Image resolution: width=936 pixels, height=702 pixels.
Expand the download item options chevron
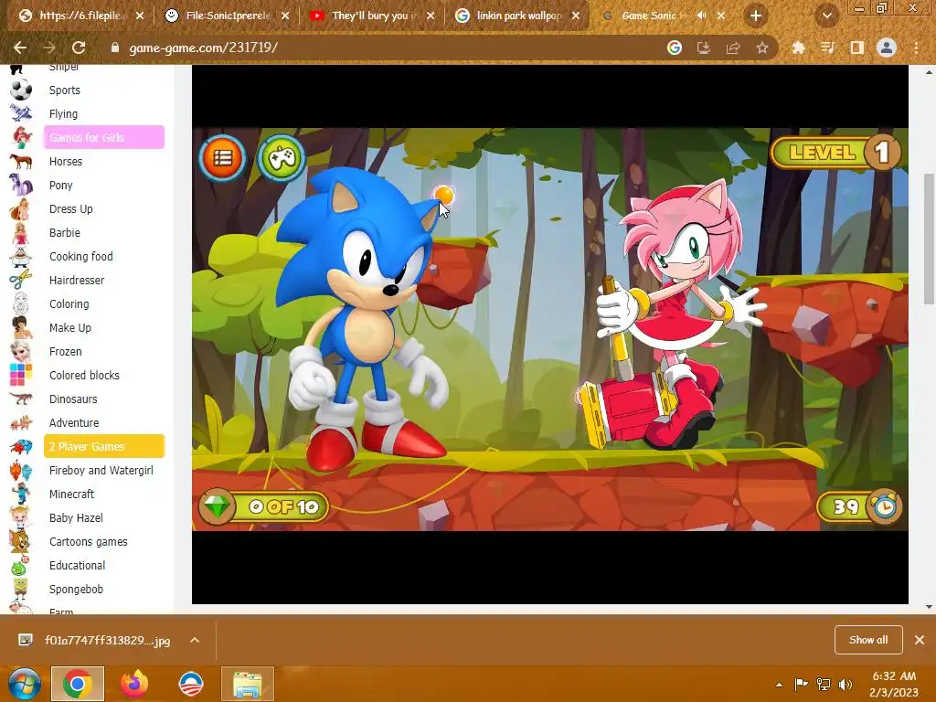tap(195, 640)
